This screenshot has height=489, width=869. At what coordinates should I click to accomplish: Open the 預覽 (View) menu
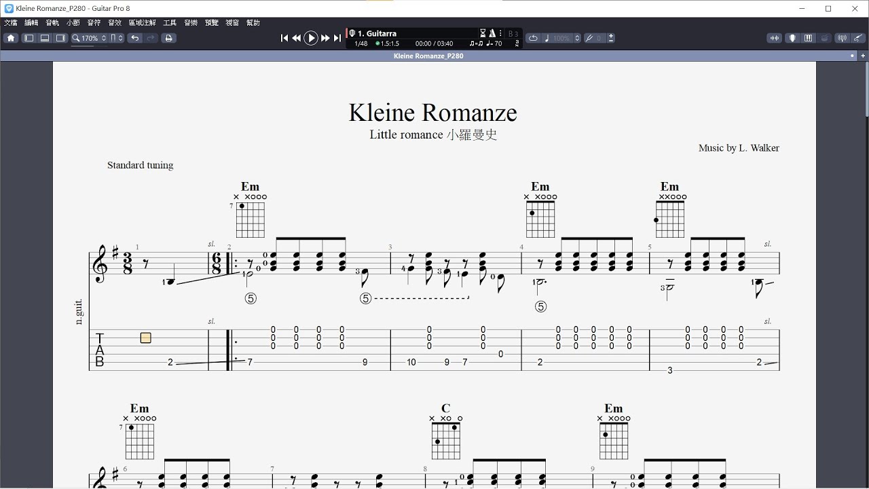212,22
